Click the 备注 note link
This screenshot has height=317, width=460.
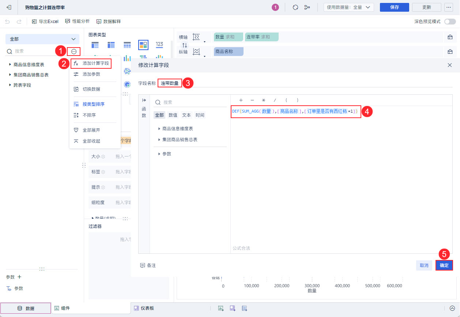[148, 265]
